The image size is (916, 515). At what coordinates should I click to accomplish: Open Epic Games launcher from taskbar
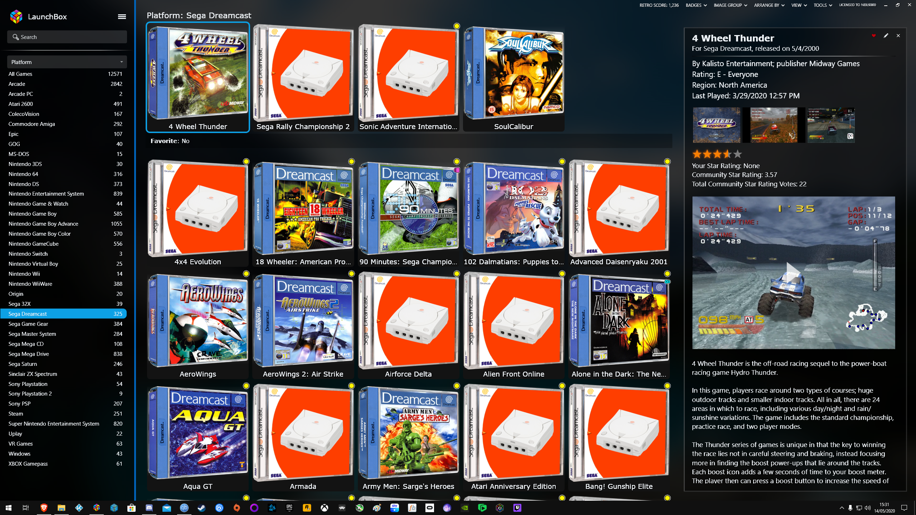289,508
